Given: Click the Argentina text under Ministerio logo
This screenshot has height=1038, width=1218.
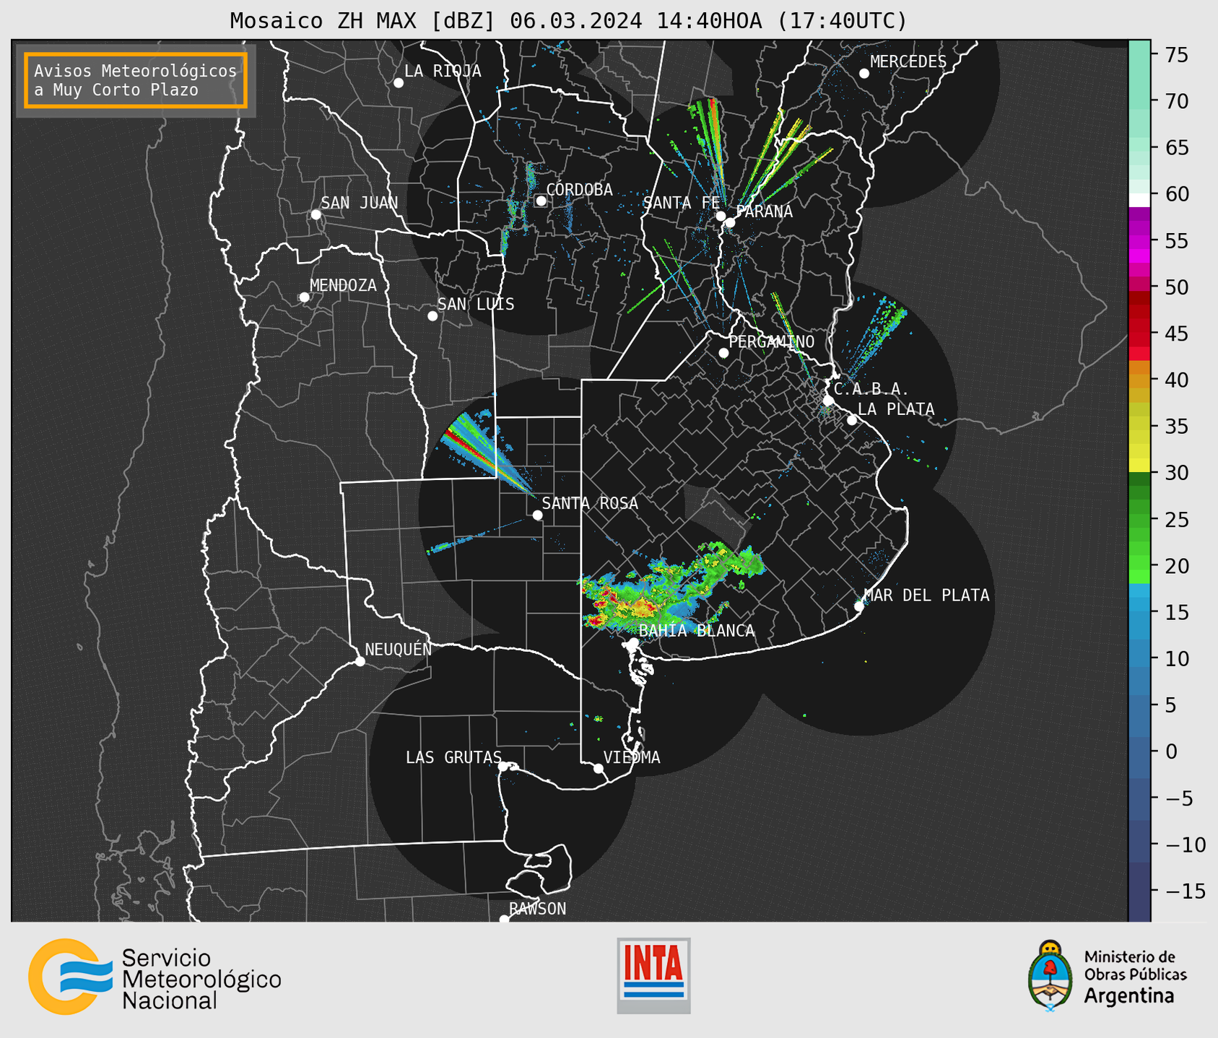Looking at the screenshot, I should tap(1129, 996).
